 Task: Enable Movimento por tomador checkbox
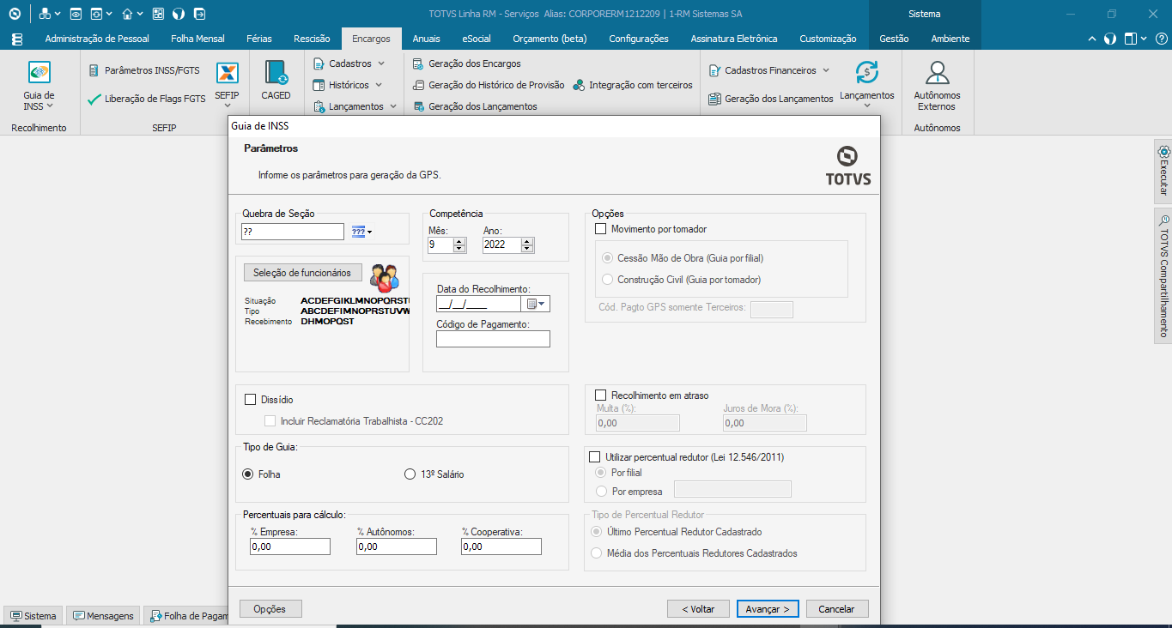click(601, 229)
